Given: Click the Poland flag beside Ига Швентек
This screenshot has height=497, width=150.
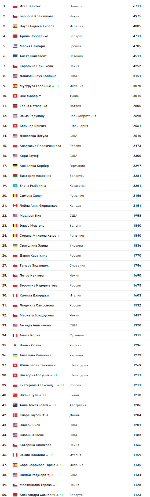Looking at the screenshot, I should pos(15,6).
